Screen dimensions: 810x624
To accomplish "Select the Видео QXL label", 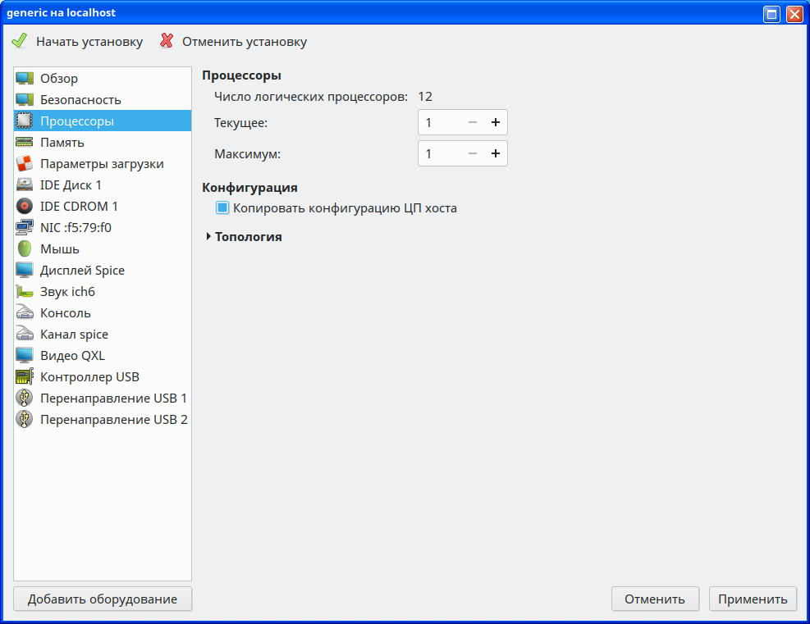I will coord(72,356).
